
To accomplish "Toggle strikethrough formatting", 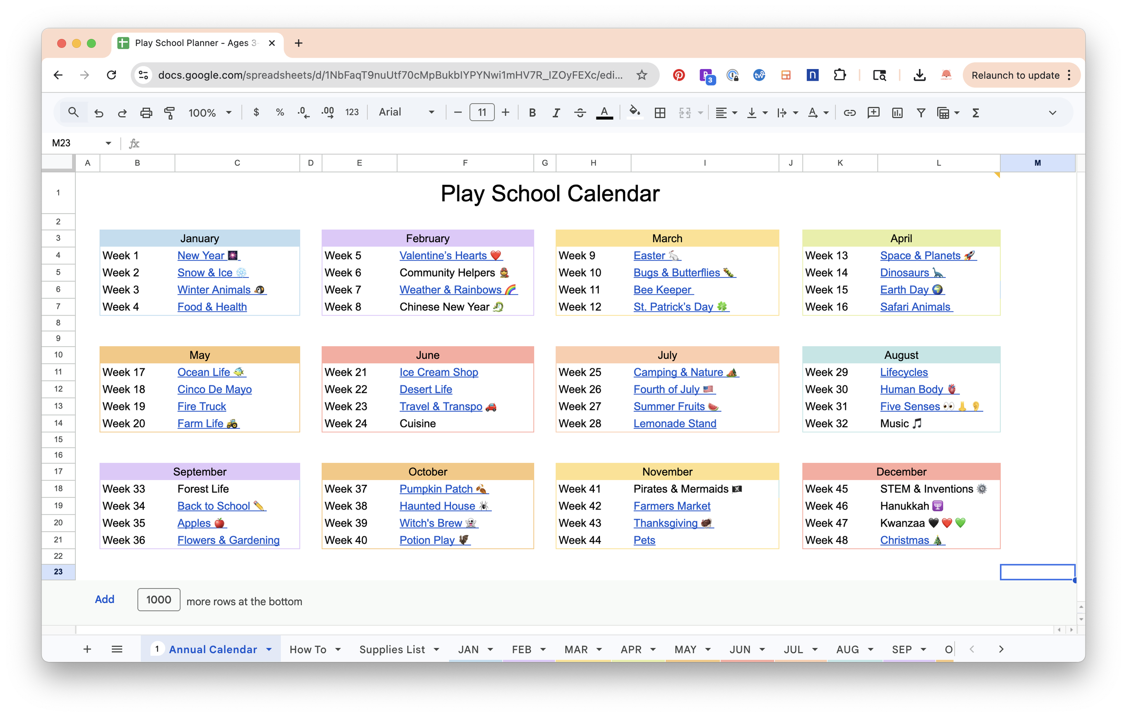I will click(580, 113).
